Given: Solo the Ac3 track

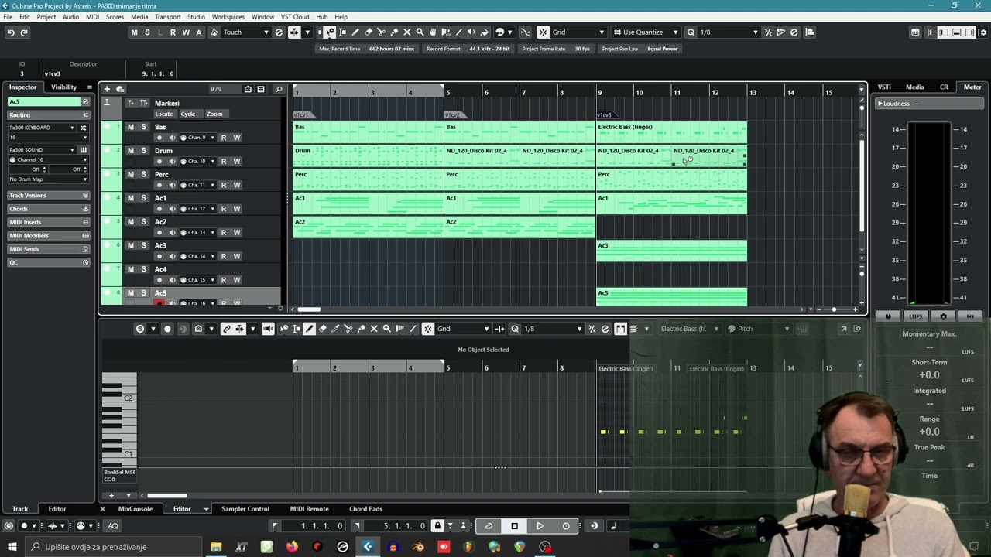Looking at the screenshot, I should point(143,245).
